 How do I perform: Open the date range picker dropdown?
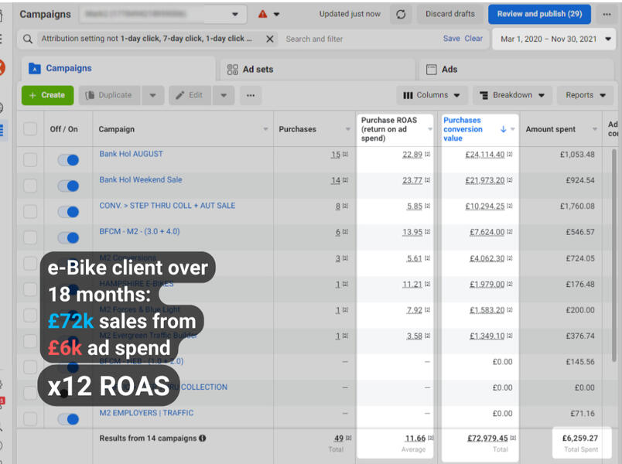pyautogui.click(x=555, y=39)
